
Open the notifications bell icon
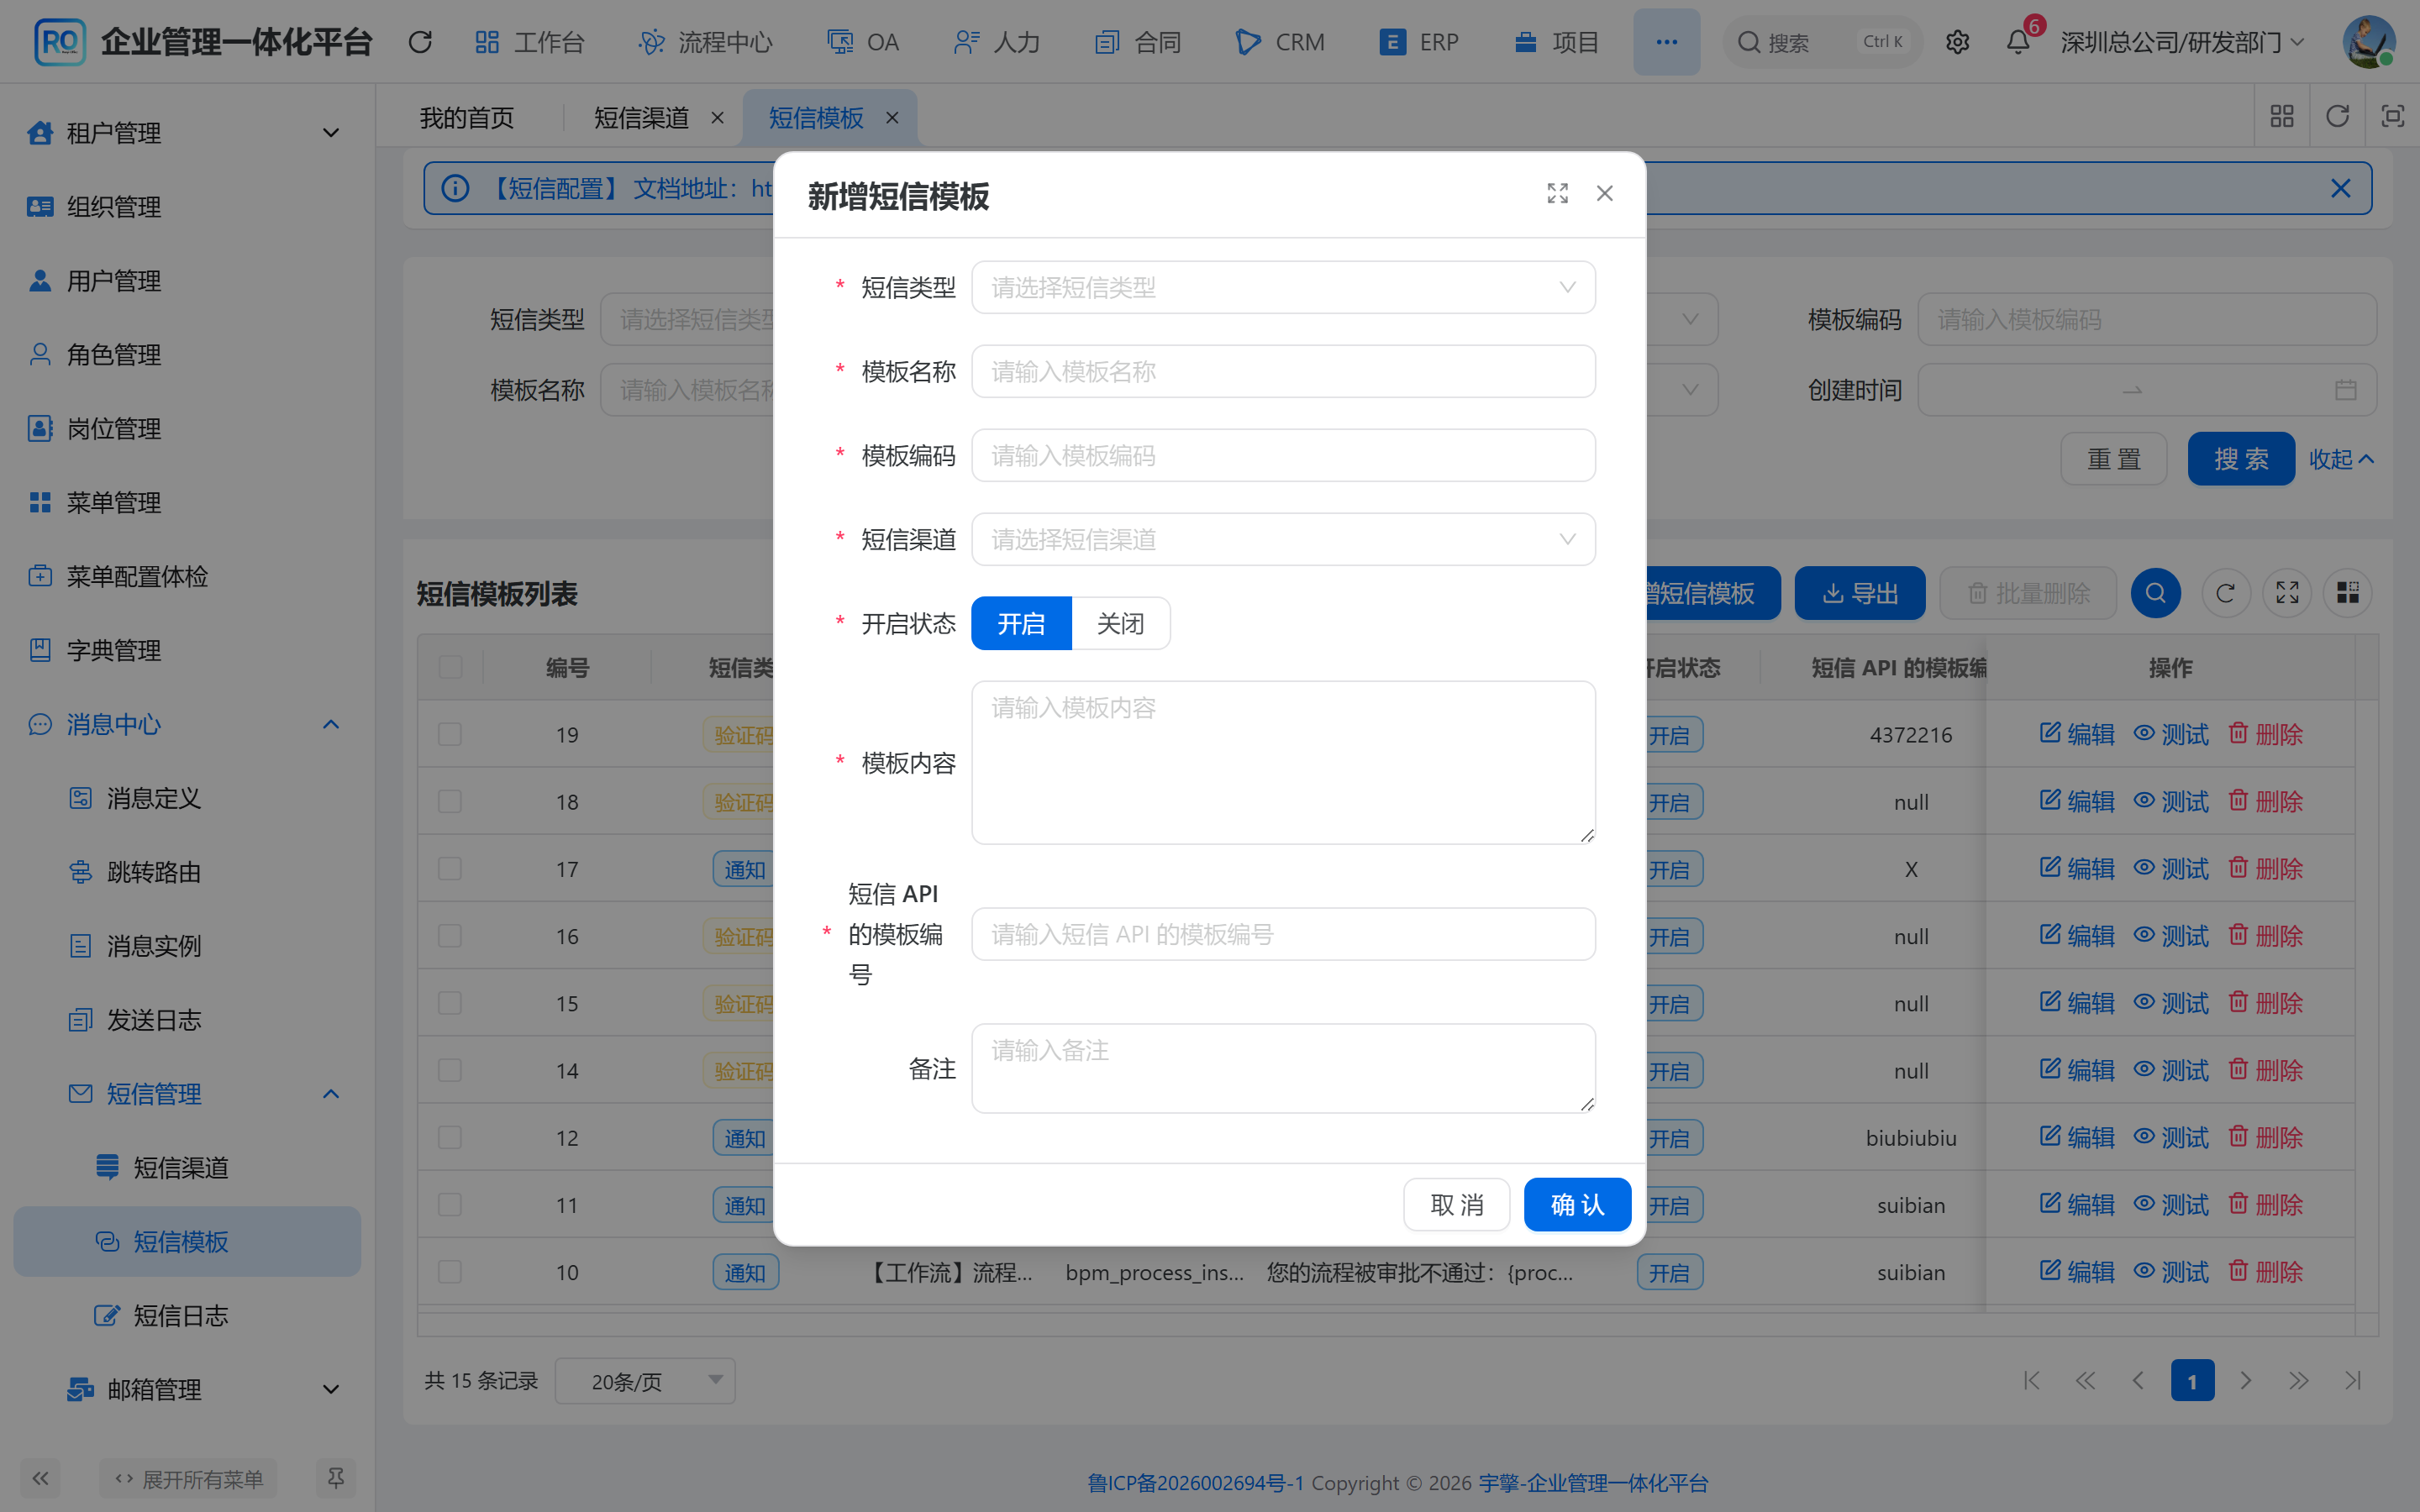(x=2018, y=42)
